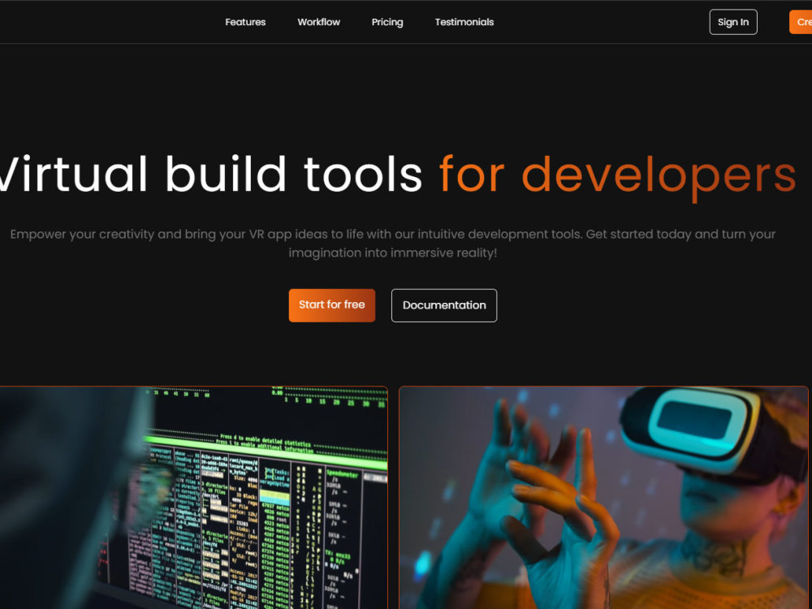Click the 'Virtual build tools' headline text
Viewport: 812px width, 609px height.
pos(209,174)
